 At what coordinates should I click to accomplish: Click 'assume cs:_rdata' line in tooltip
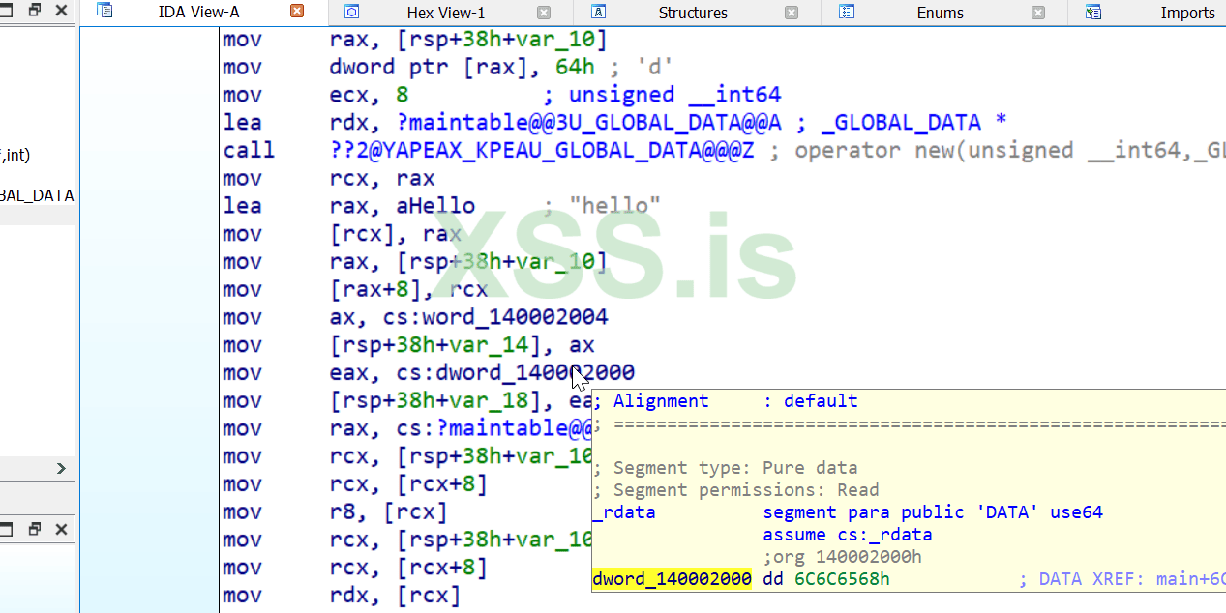[848, 535]
